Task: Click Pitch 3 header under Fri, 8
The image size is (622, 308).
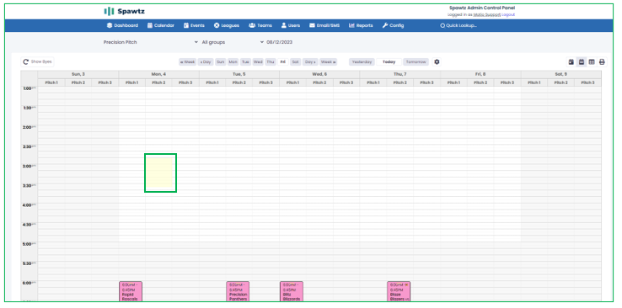Action: point(507,82)
